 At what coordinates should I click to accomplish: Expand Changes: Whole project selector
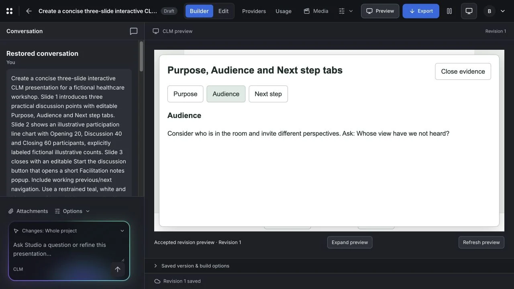(x=69, y=231)
